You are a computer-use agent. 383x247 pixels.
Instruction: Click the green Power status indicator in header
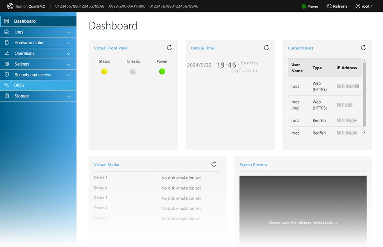[x=304, y=6]
